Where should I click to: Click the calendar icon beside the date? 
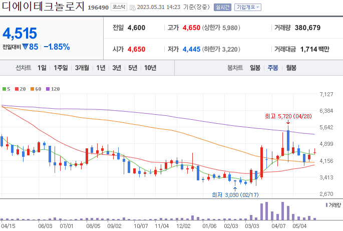point(133,8)
